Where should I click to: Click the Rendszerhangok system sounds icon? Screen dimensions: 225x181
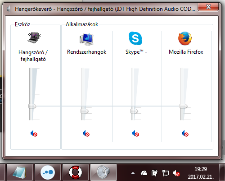point(86,39)
